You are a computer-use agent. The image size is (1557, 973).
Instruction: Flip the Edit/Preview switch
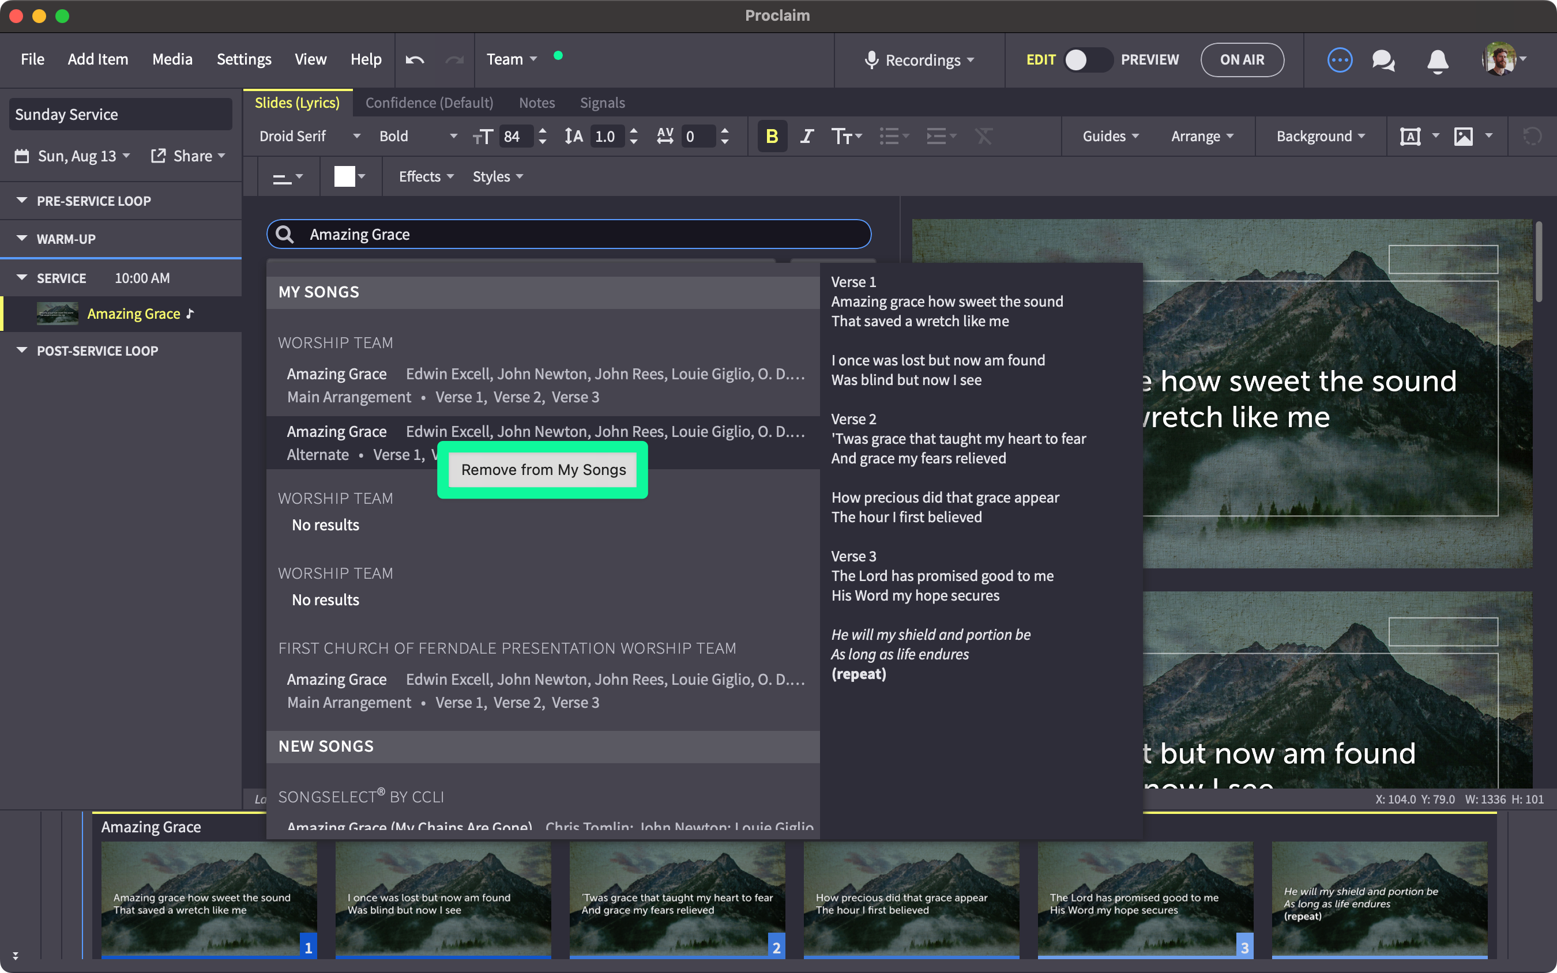pyautogui.click(x=1087, y=60)
